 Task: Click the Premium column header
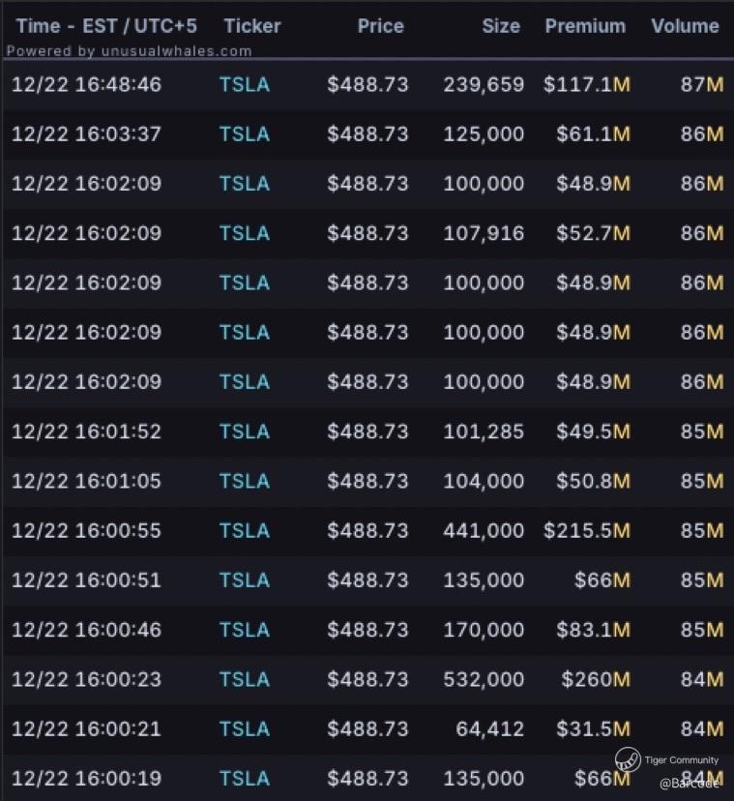585,26
